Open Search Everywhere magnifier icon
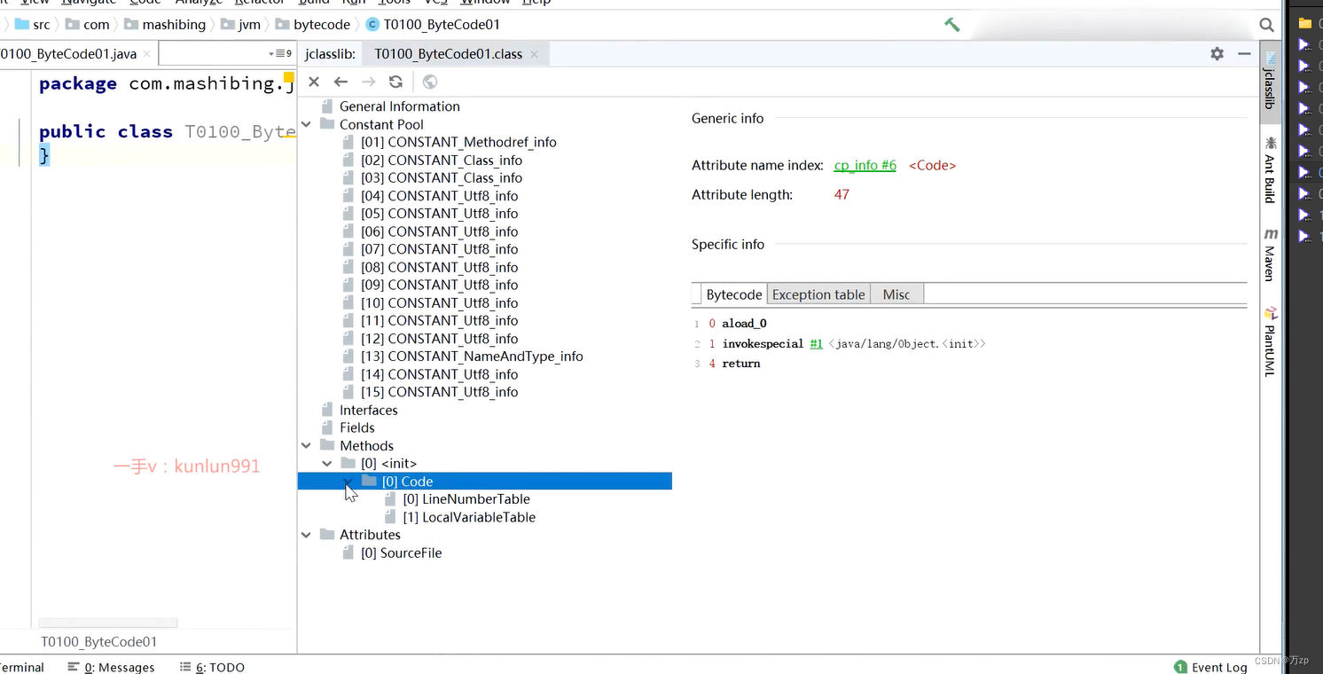Image resolution: width=1323 pixels, height=674 pixels. [1266, 25]
